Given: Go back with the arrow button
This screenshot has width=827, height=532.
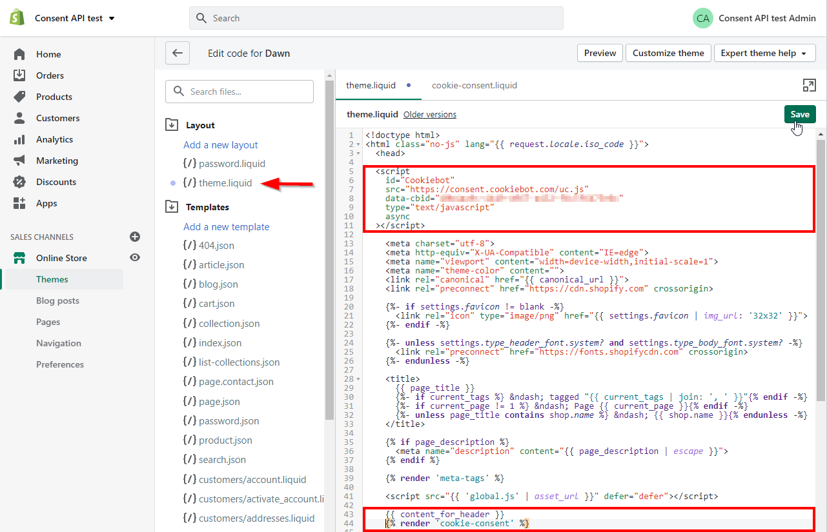Looking at the screenshot, I should click(178, 53).
